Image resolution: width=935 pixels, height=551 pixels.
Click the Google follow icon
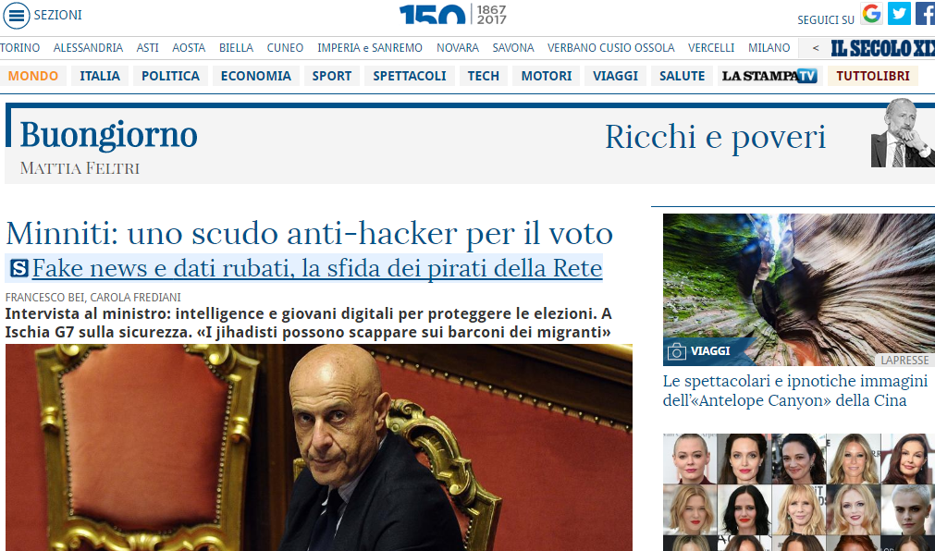(871, 14)
